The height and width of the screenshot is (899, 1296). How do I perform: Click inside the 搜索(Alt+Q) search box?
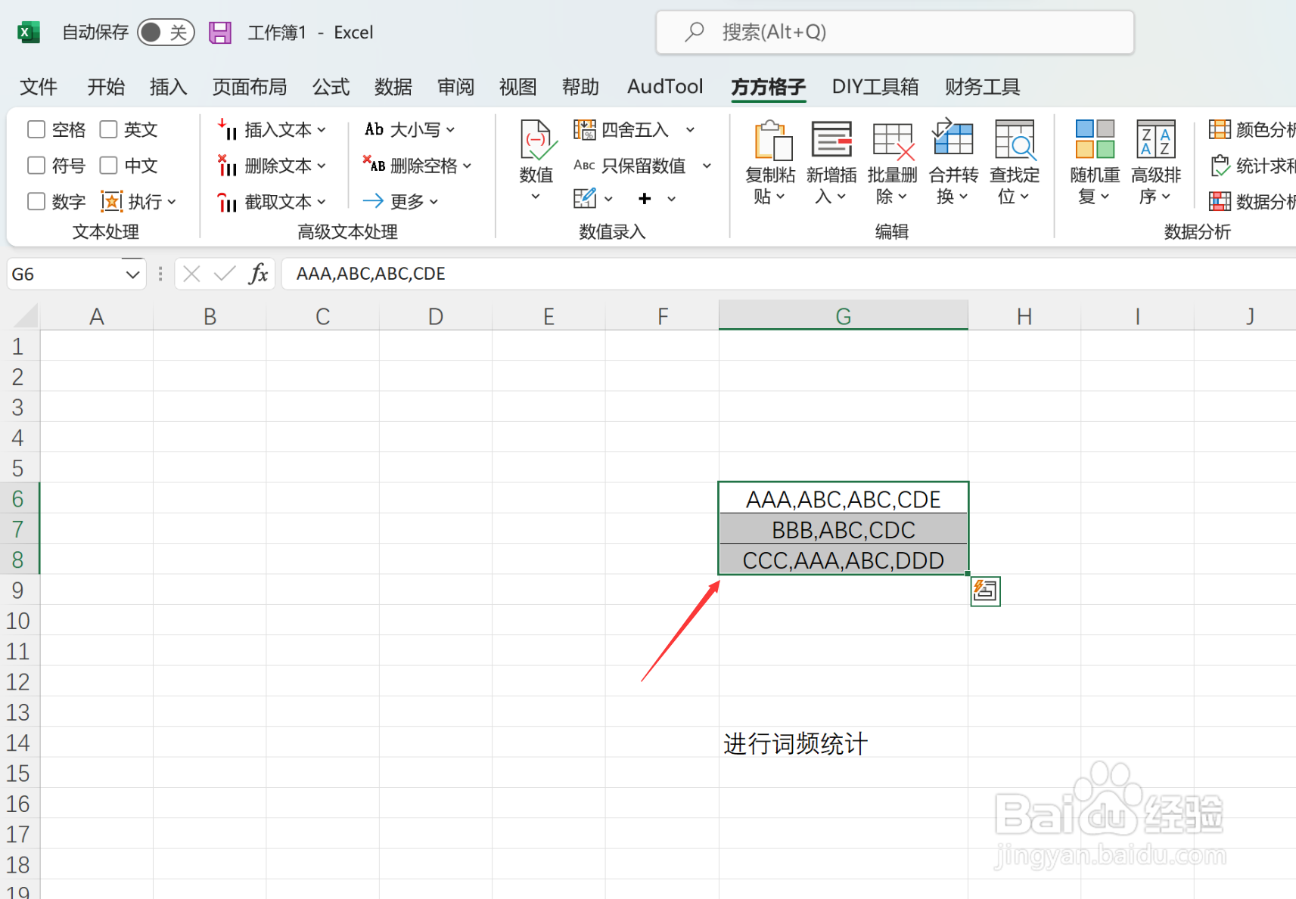point(893,32)
